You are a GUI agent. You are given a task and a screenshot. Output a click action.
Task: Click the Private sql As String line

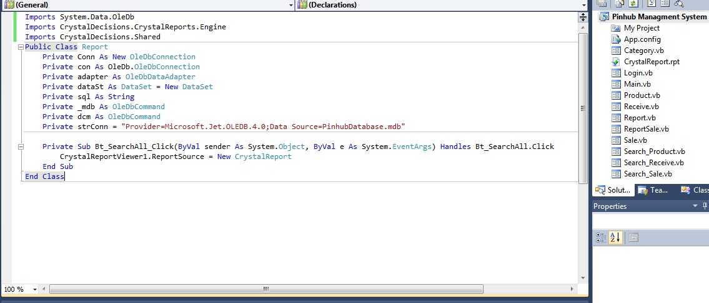pyautogui.click(x=88, y=97)
